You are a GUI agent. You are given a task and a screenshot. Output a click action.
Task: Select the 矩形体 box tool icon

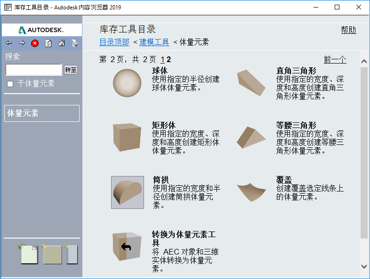(127, 137)
